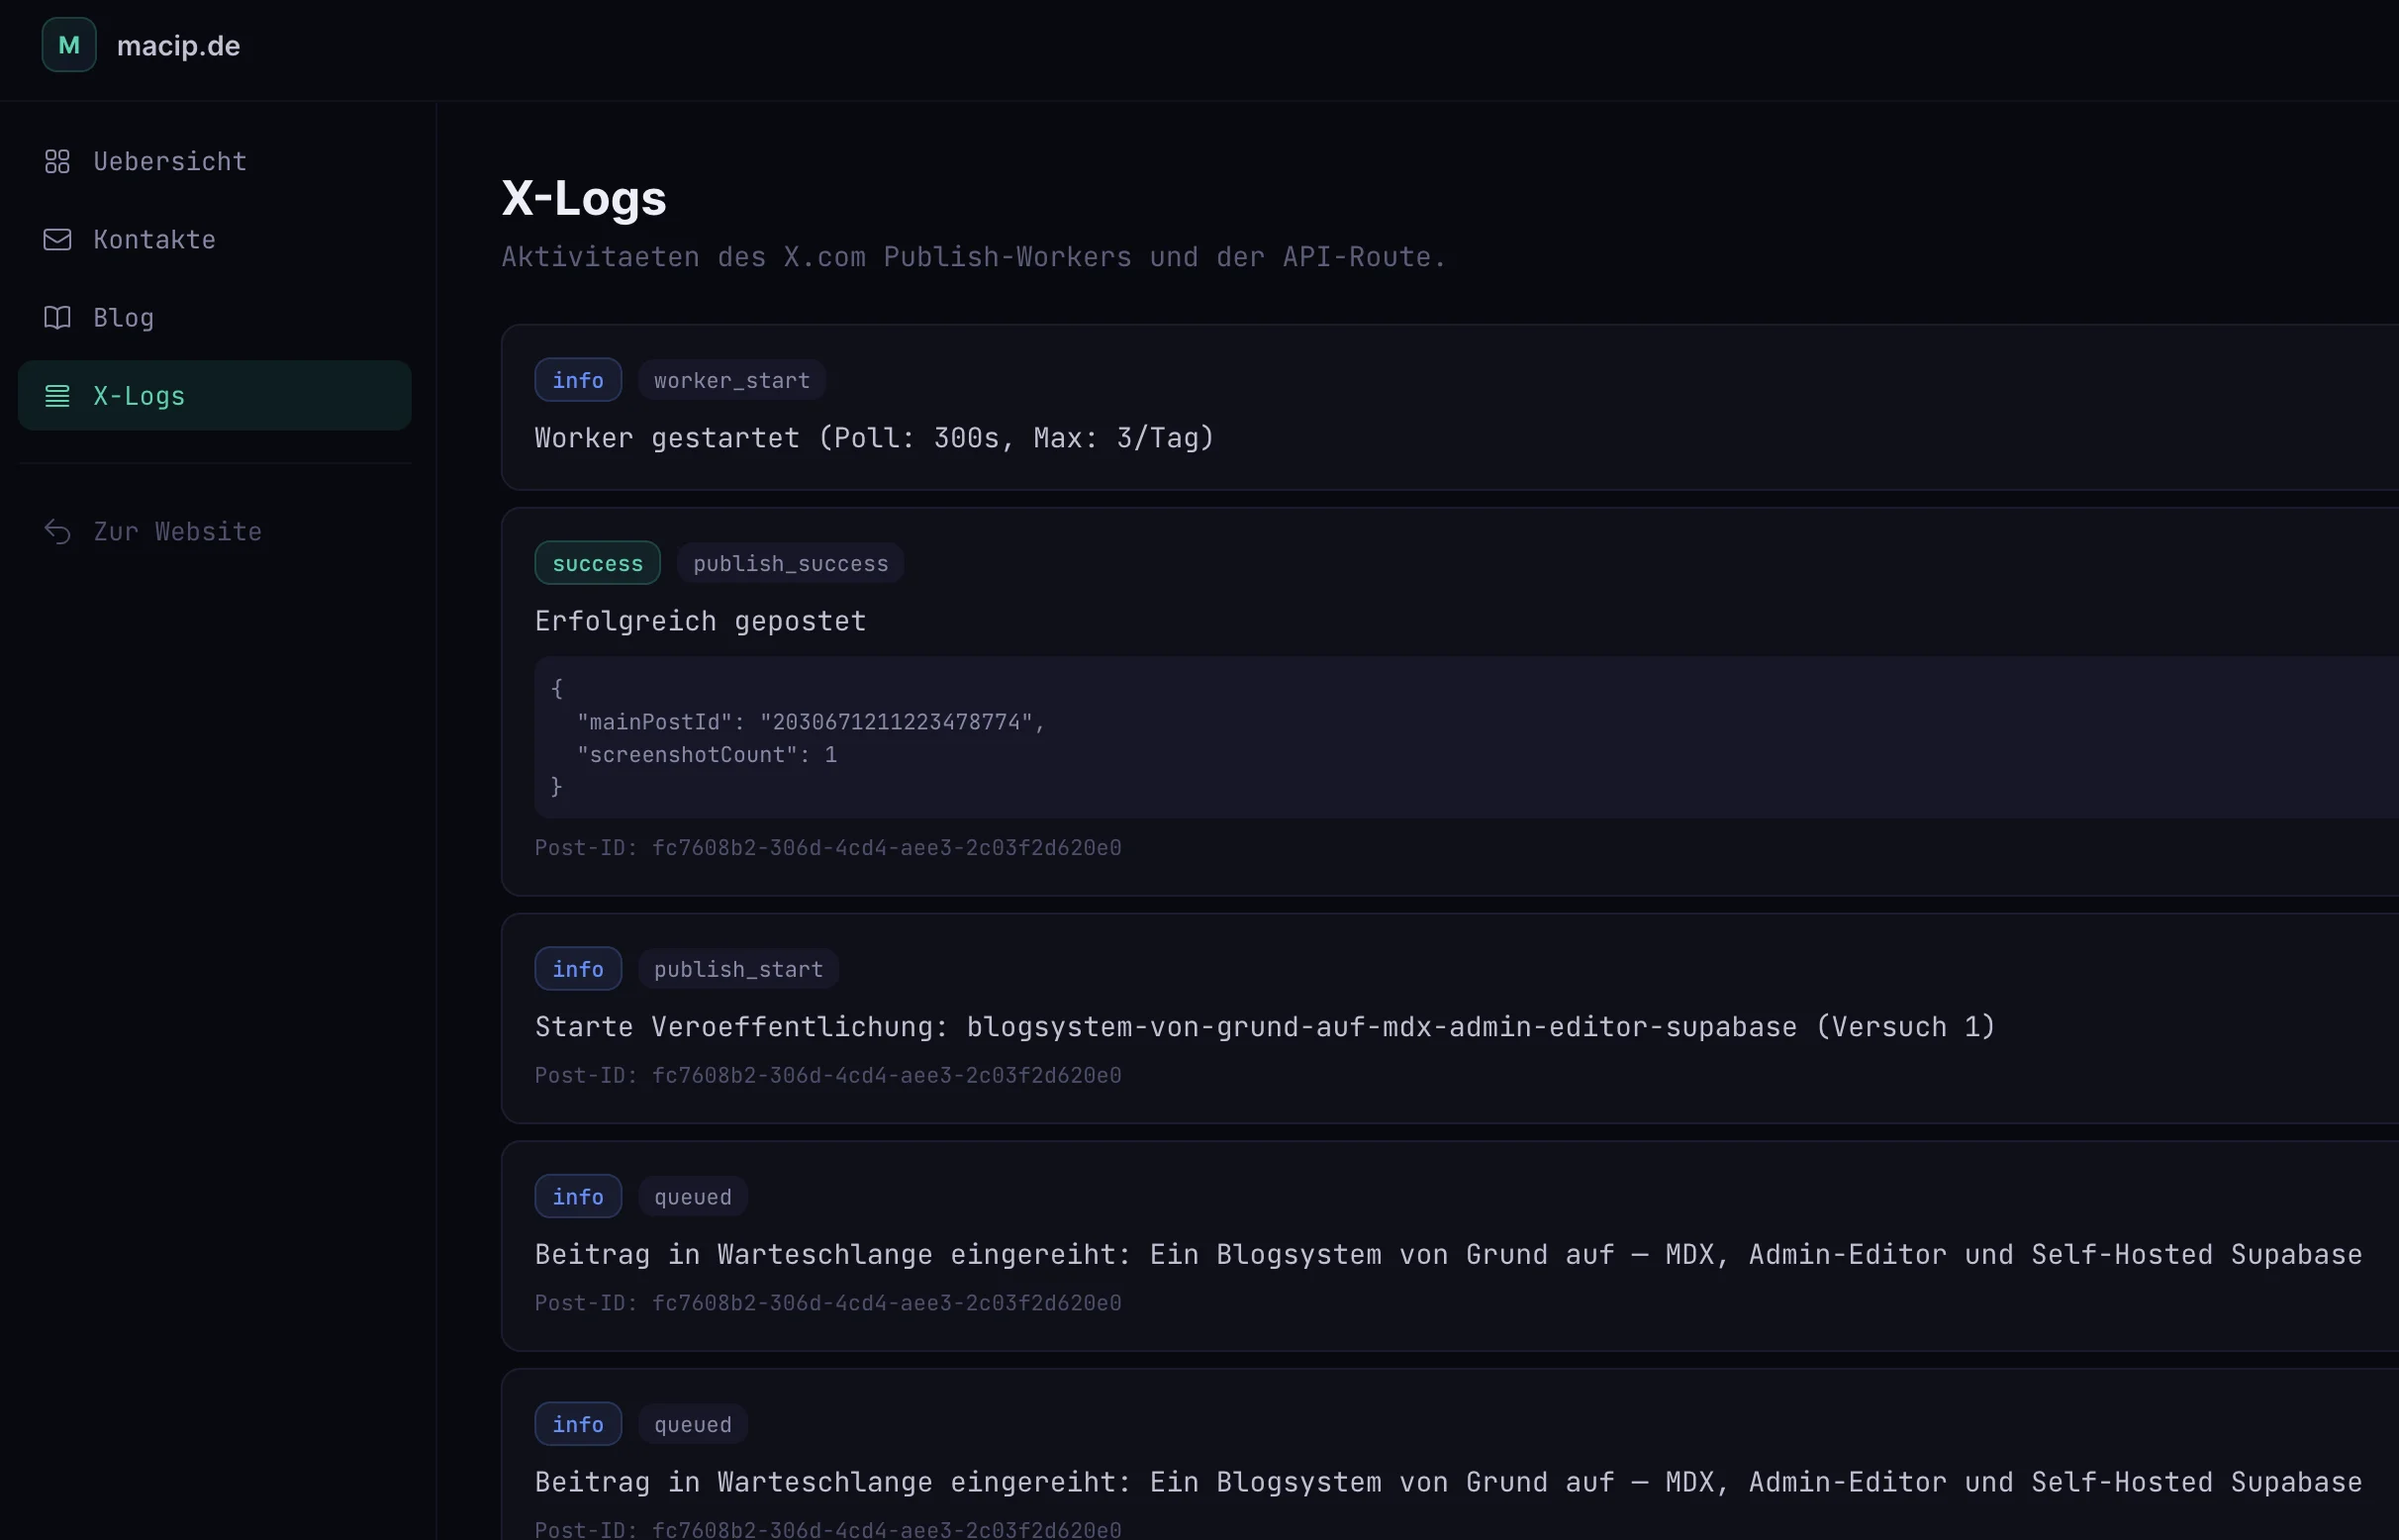Click the green M logo icon
The image size is (2399, 1540).
point(69,45)
